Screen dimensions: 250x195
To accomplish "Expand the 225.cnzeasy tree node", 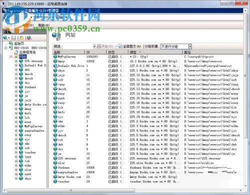I will click(16, 61).
